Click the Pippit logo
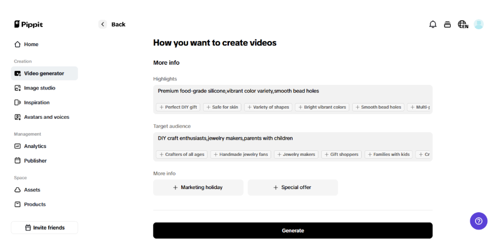Viewport: 499px width, 247px height. point(29,24)
